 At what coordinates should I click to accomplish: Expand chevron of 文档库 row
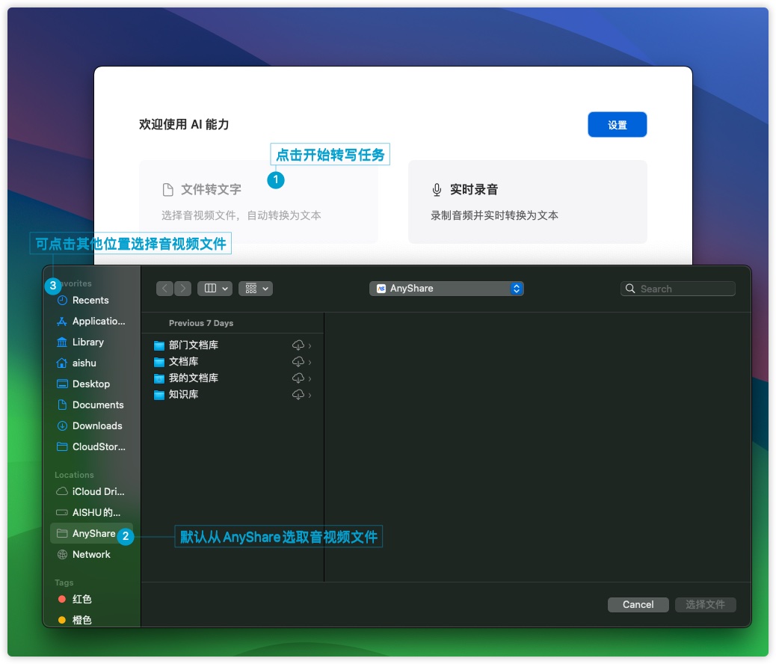(310, 362)
